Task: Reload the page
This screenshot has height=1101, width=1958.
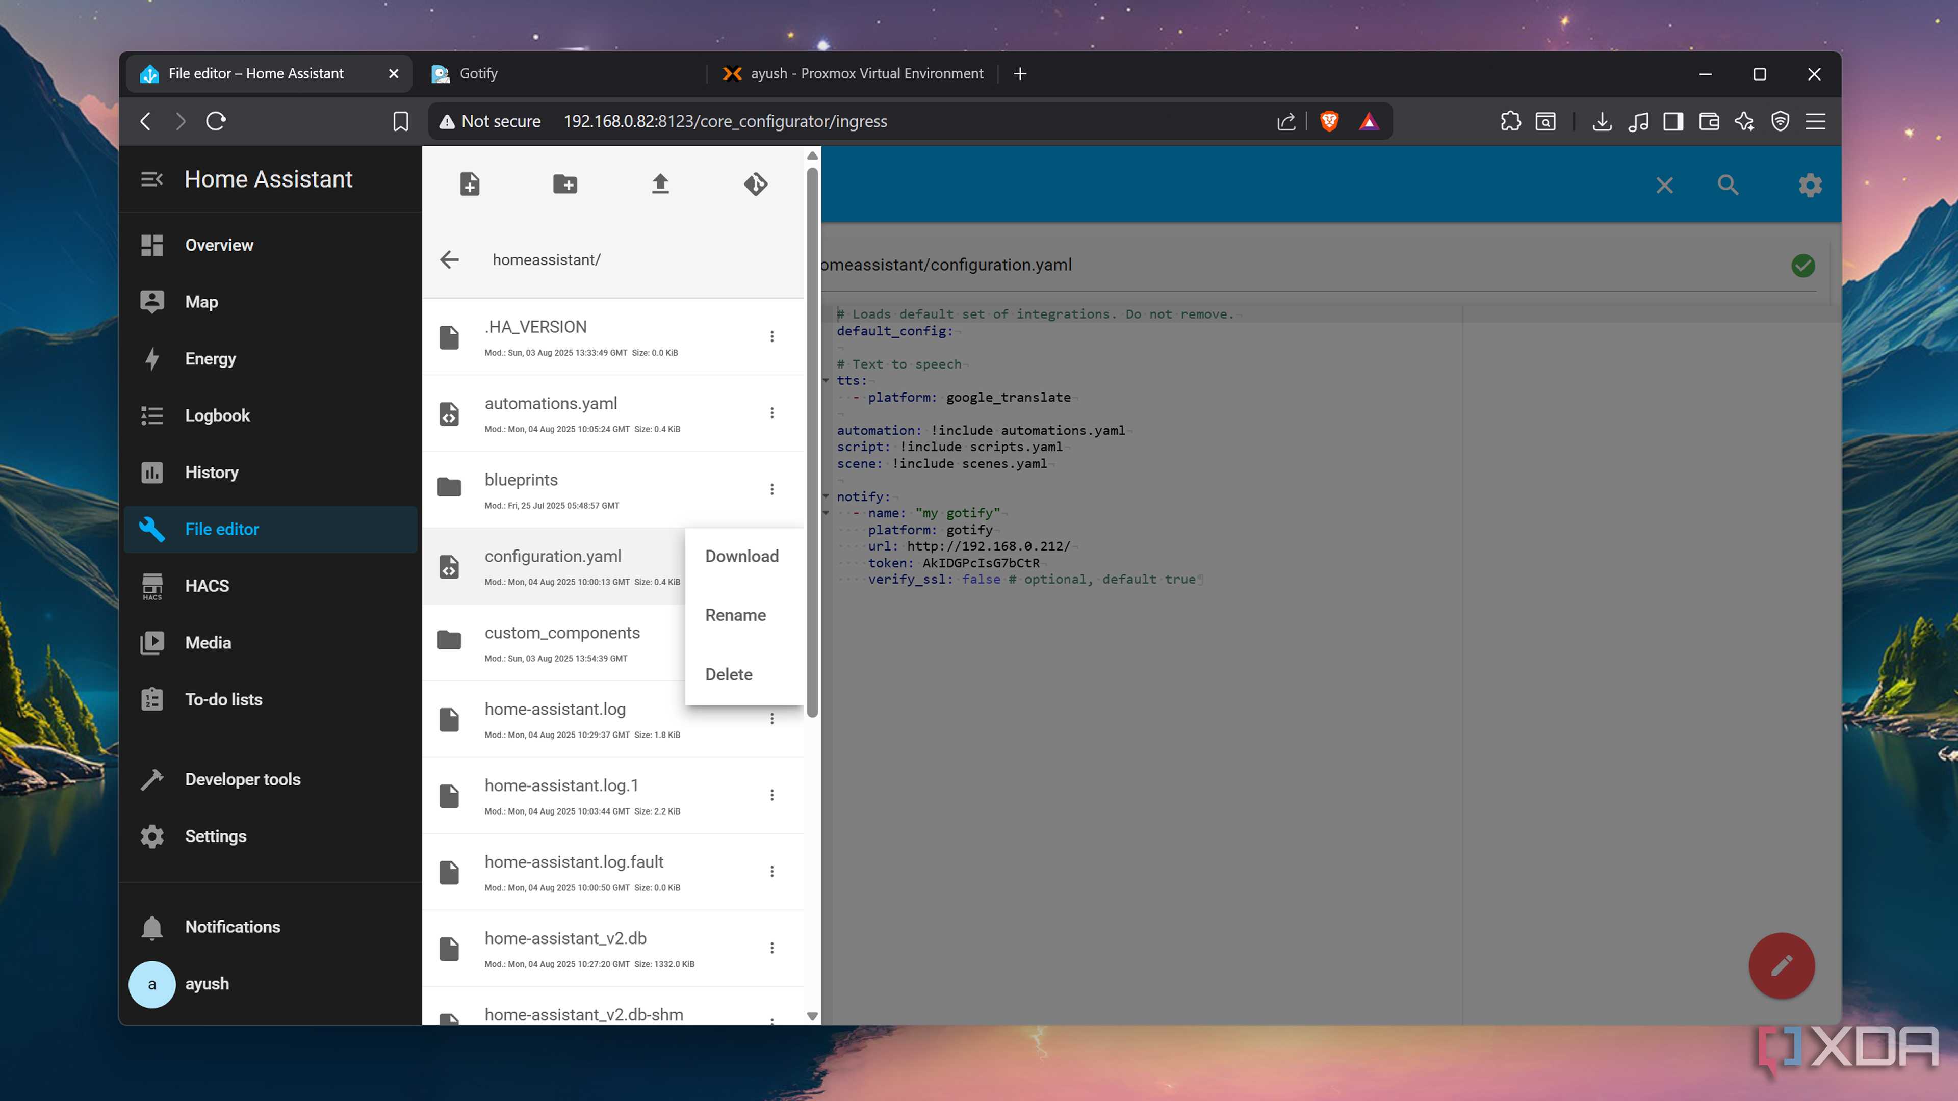Action: 216,121
